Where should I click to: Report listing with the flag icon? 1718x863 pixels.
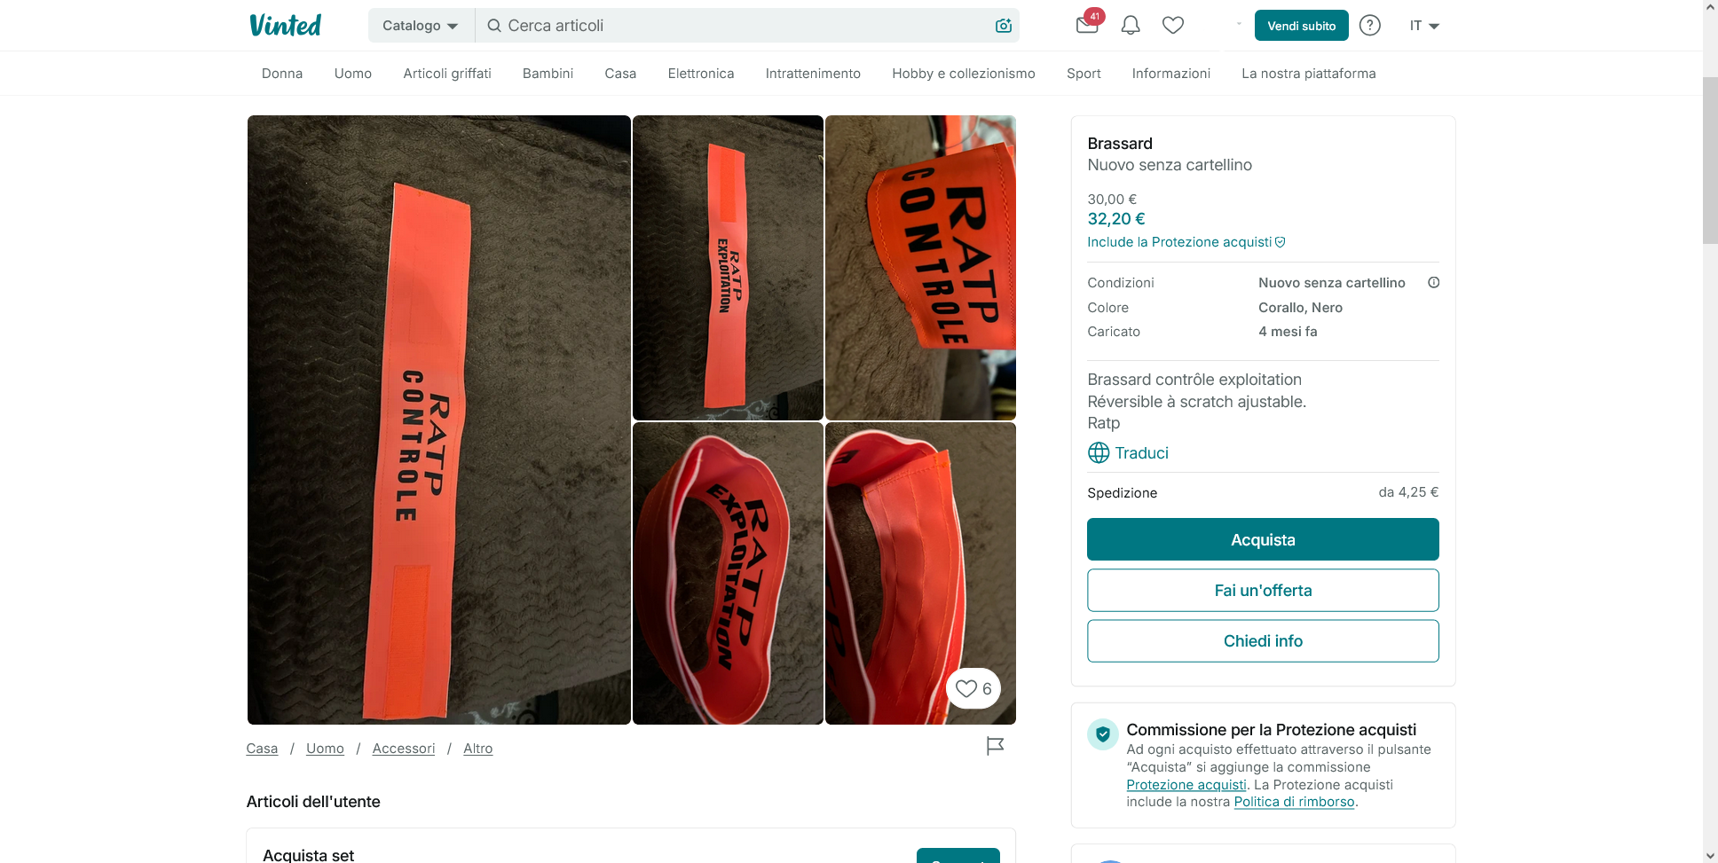[995, 746]
